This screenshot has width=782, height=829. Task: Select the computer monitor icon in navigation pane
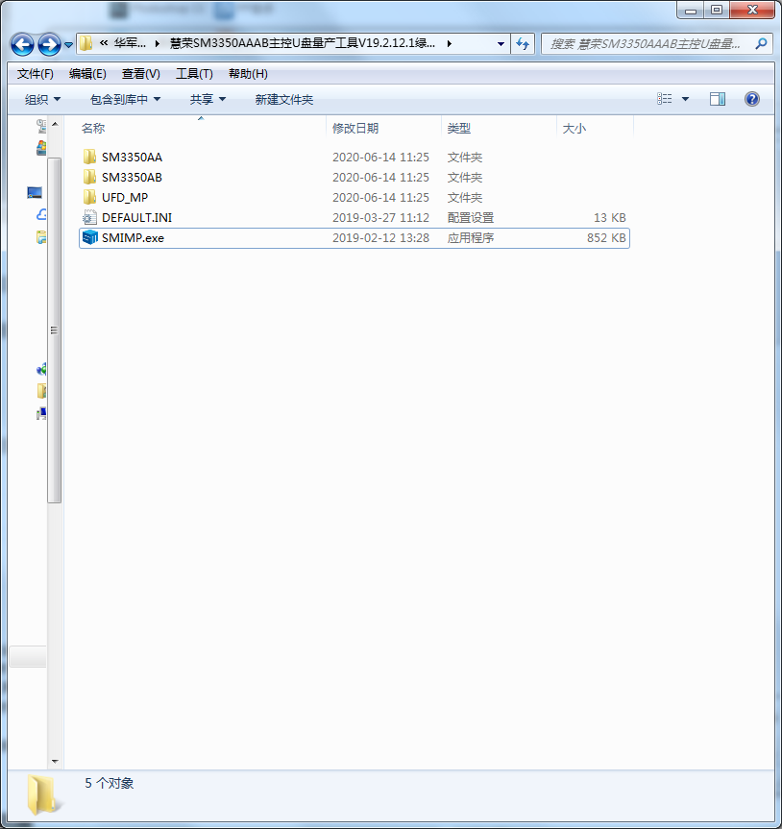pyautogui.click(x=35, y=193)
